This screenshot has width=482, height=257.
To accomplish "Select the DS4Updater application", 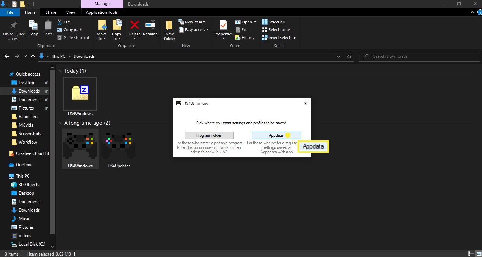I will (119, 149).
